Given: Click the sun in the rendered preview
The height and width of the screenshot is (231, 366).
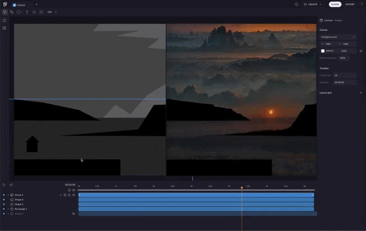Looking at the screenshot, I should click(271, 112).
